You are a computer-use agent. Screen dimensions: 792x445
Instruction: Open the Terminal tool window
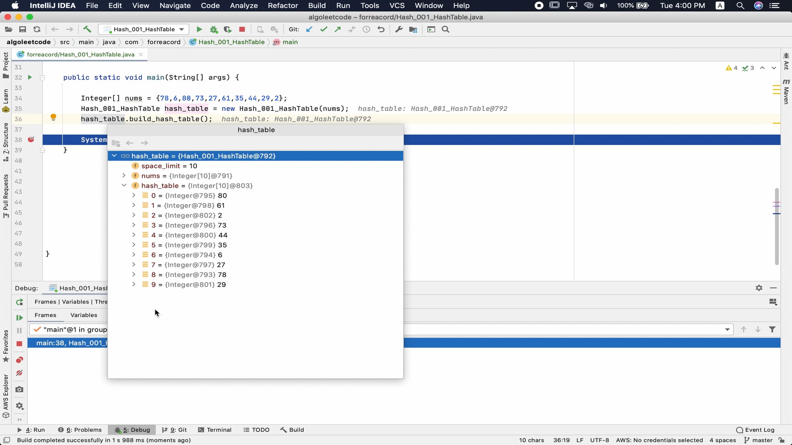[x=219, y=429]
